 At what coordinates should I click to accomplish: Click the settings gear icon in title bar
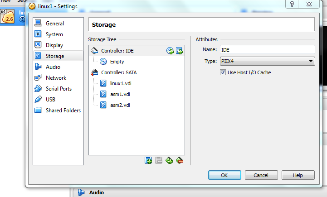click(x=32, y=6)
